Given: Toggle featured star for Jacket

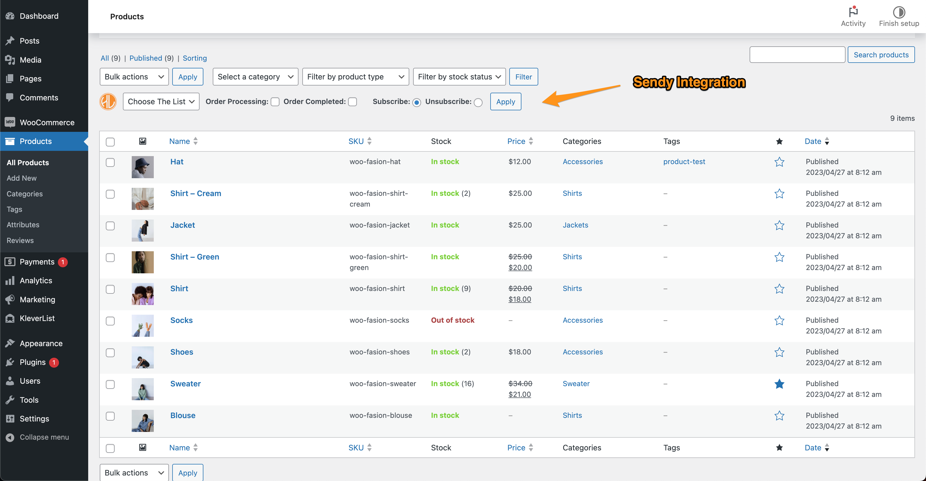Looking at the screenshot, I should pos(779,225).
